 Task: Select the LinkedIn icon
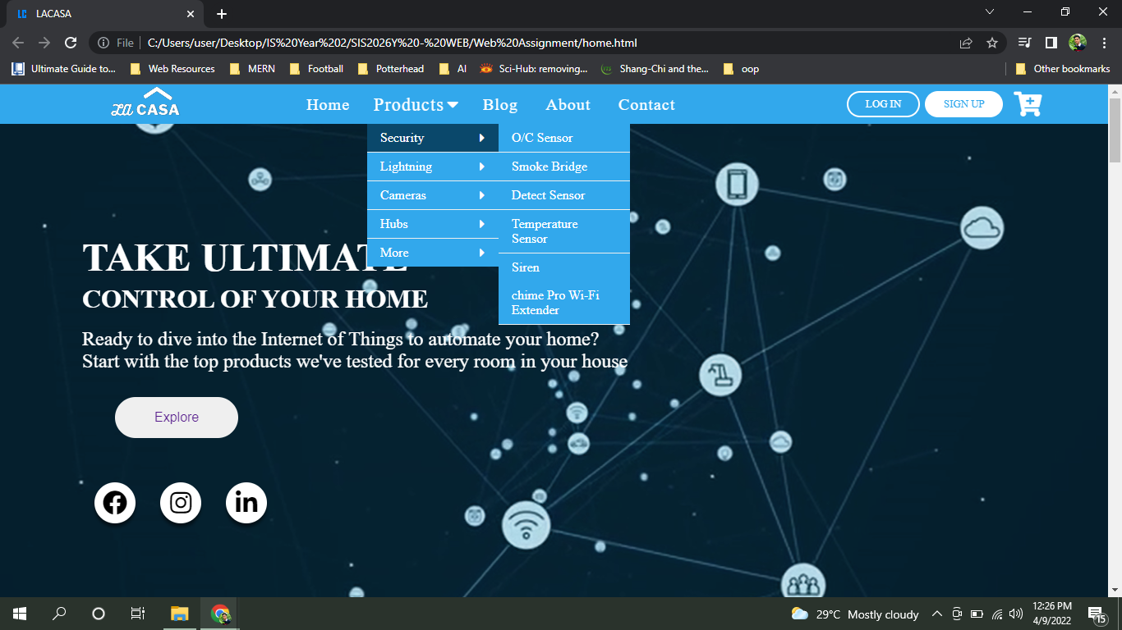click(x=246, y=503)
